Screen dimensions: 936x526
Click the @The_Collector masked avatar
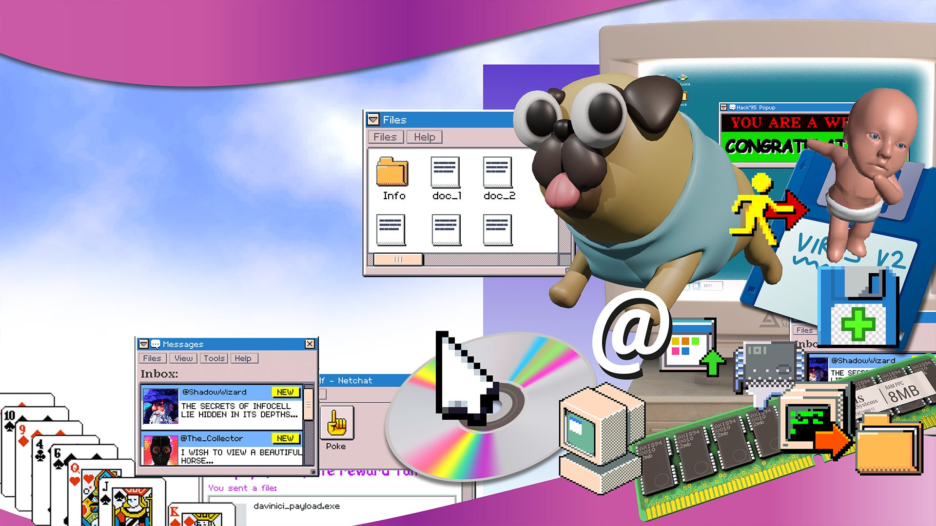click(160, 450)
